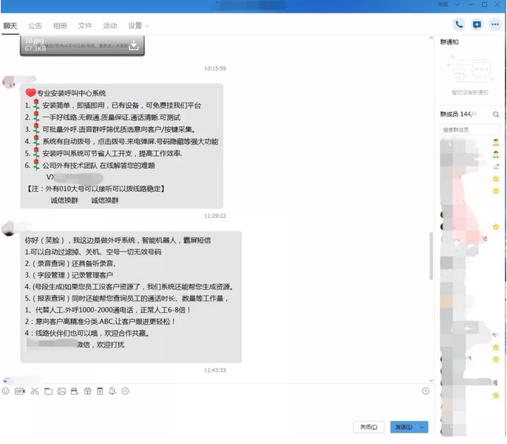Click the bell notification icon in toolbar
The image size is (507, 444).
click(x=112, y=391)
